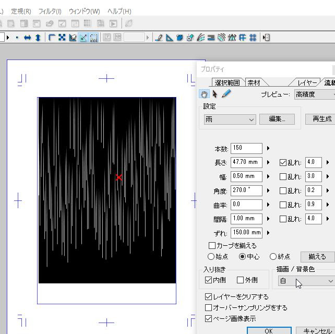Uncheck レイヤーをクリアする checkbox
The image size is (335, 334).
click(208, 296)
